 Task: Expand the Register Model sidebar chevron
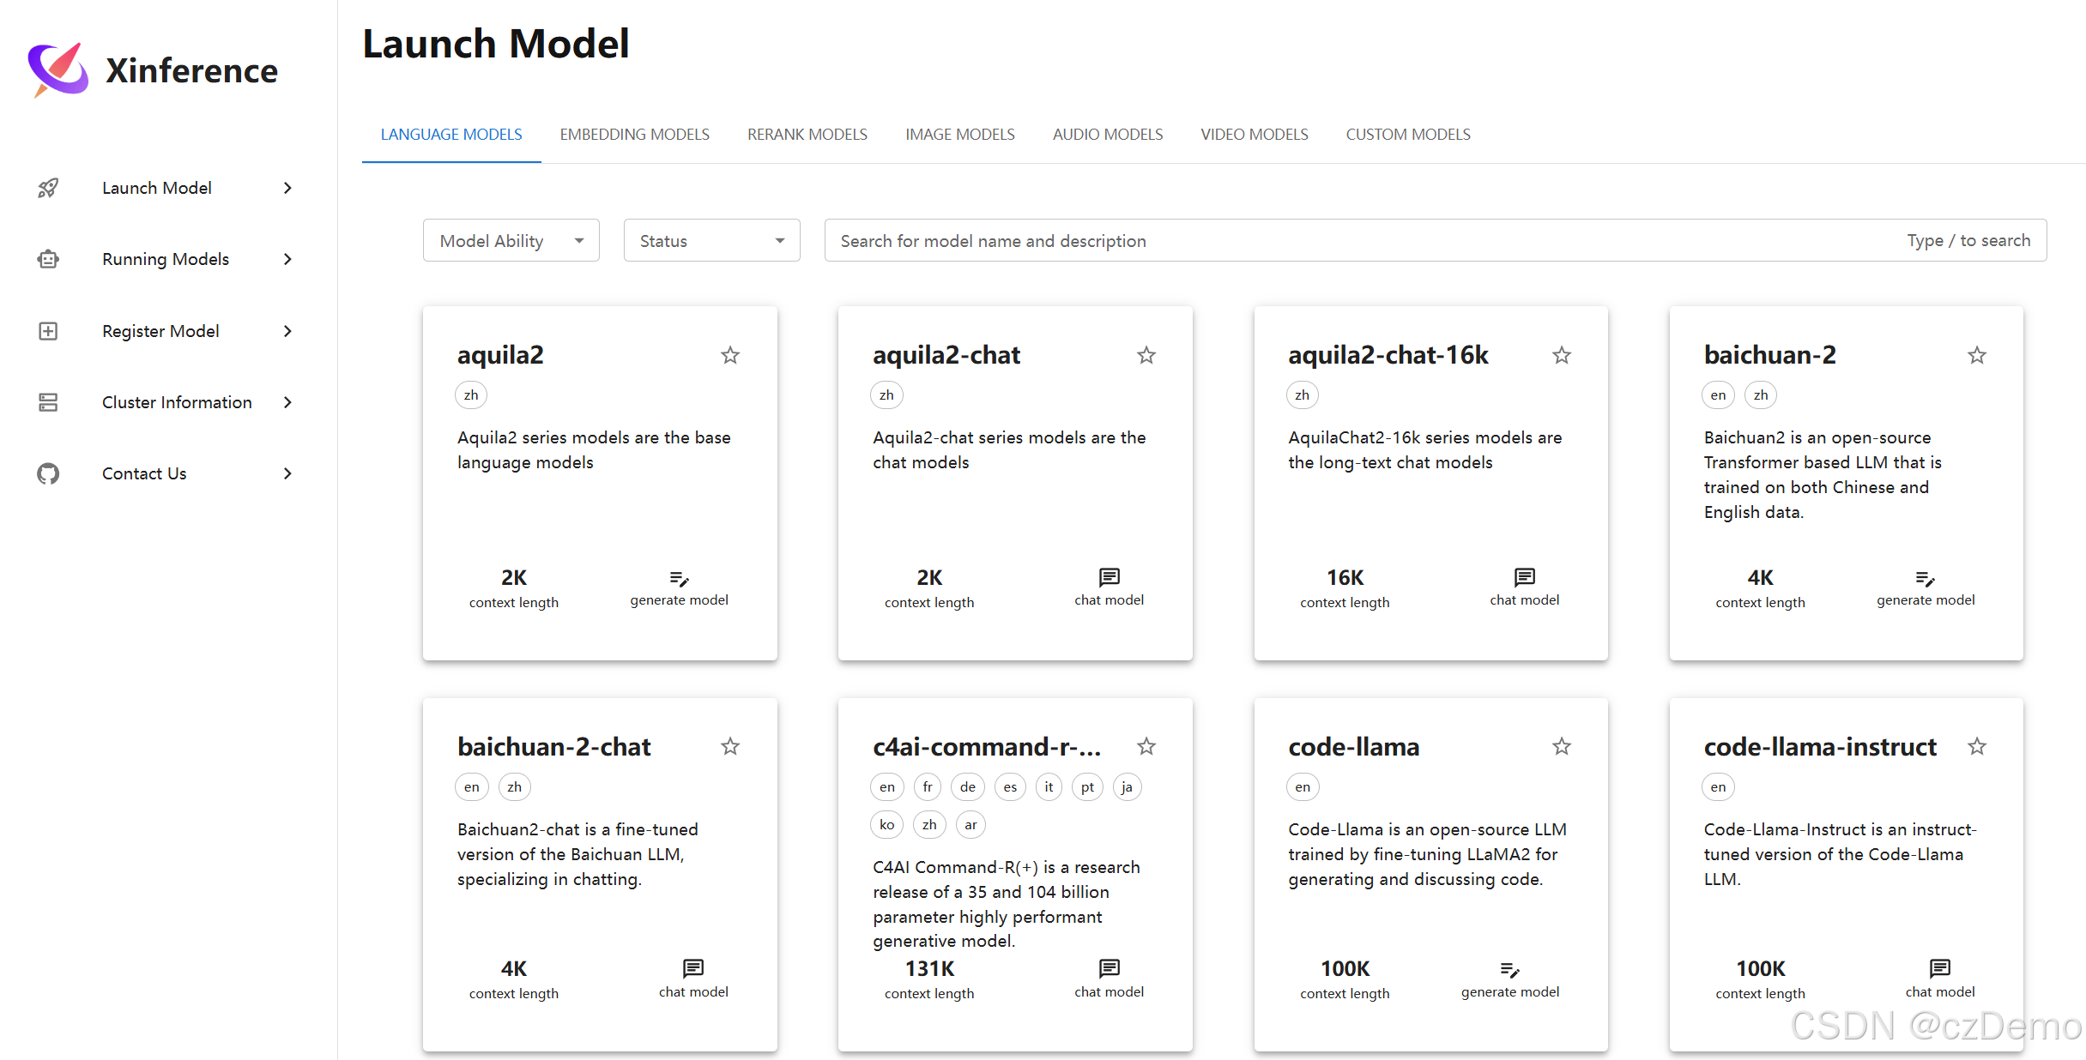point(288,331)
